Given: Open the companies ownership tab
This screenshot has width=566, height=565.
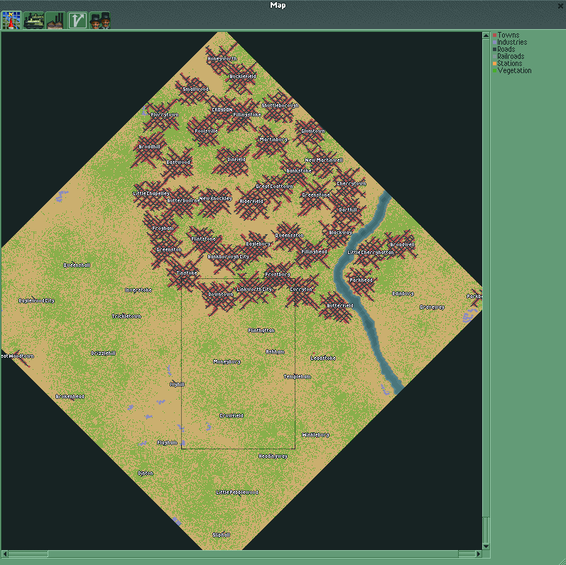Looking at the screenshot, I should tap(99, 20).
